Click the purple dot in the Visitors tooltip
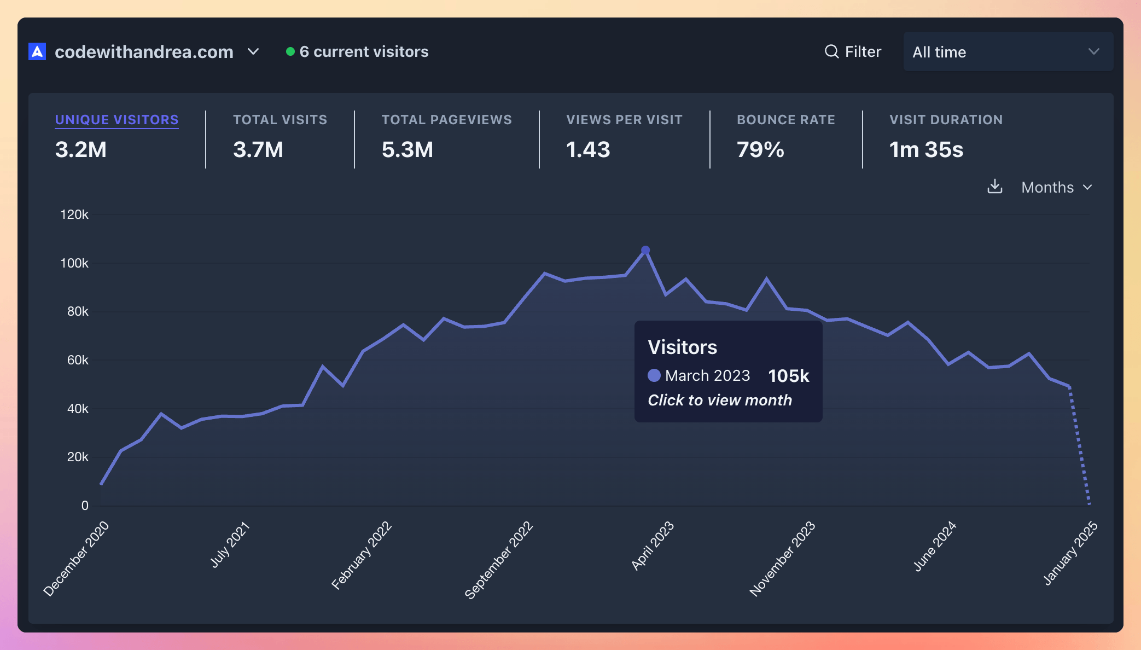 click(x=653, y=375)
